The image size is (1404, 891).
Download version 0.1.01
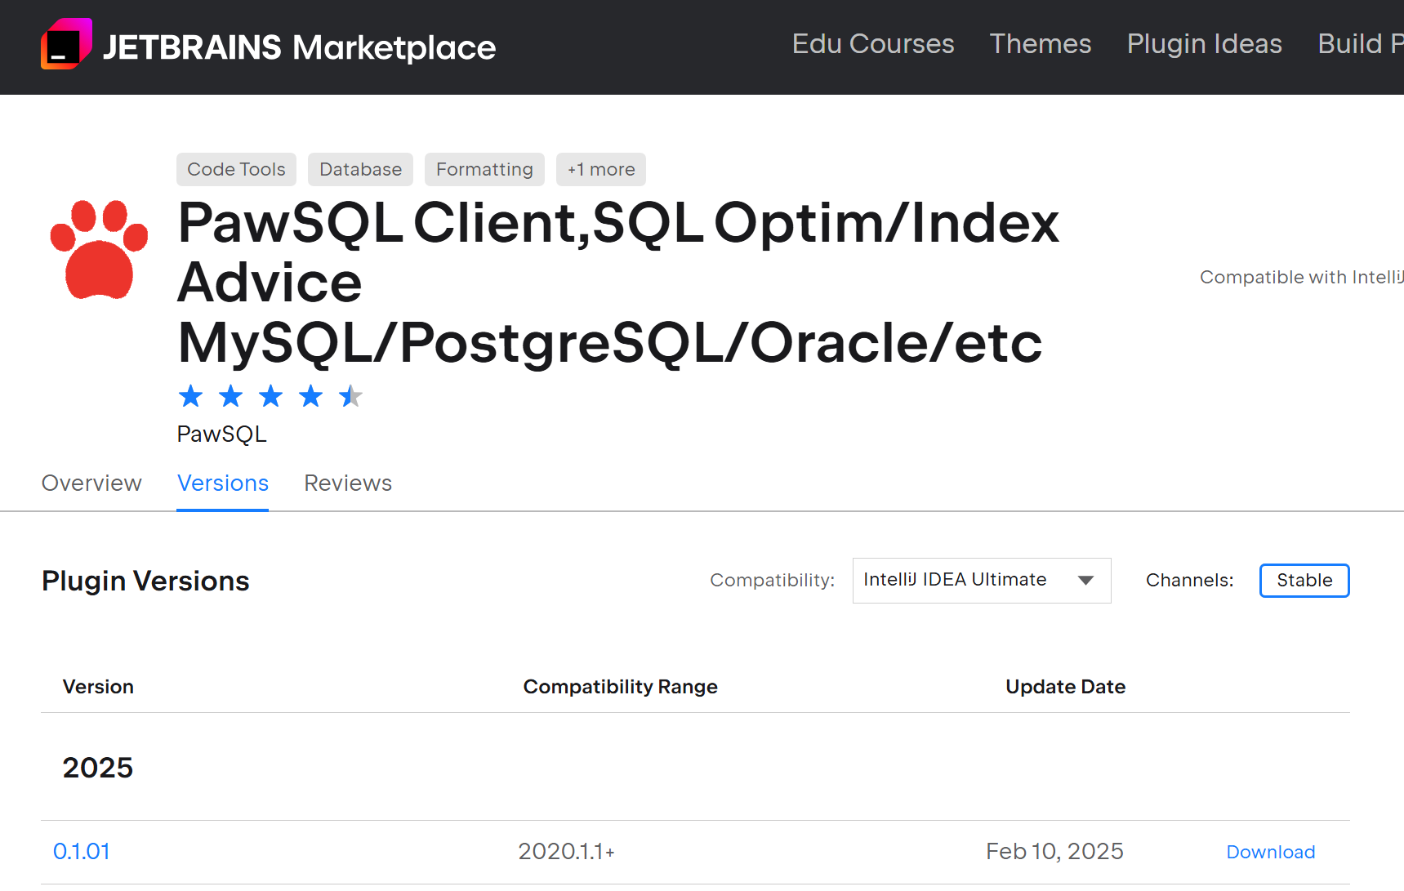click(x=1270, y=852)
